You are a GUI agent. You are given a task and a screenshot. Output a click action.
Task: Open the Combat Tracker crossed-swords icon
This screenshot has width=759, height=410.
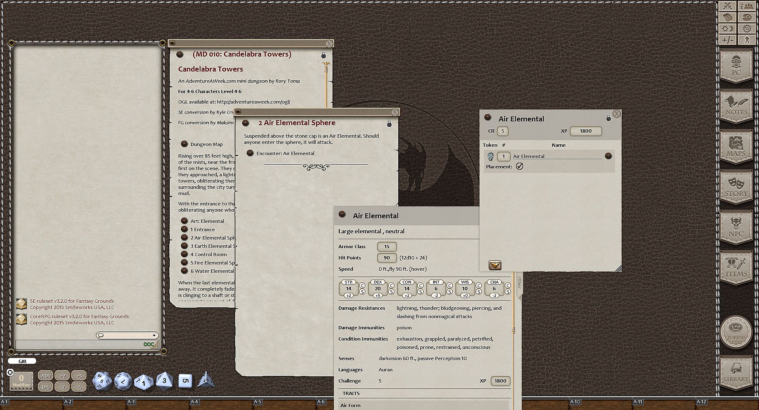pyautogui.click(x=728, y=6)
